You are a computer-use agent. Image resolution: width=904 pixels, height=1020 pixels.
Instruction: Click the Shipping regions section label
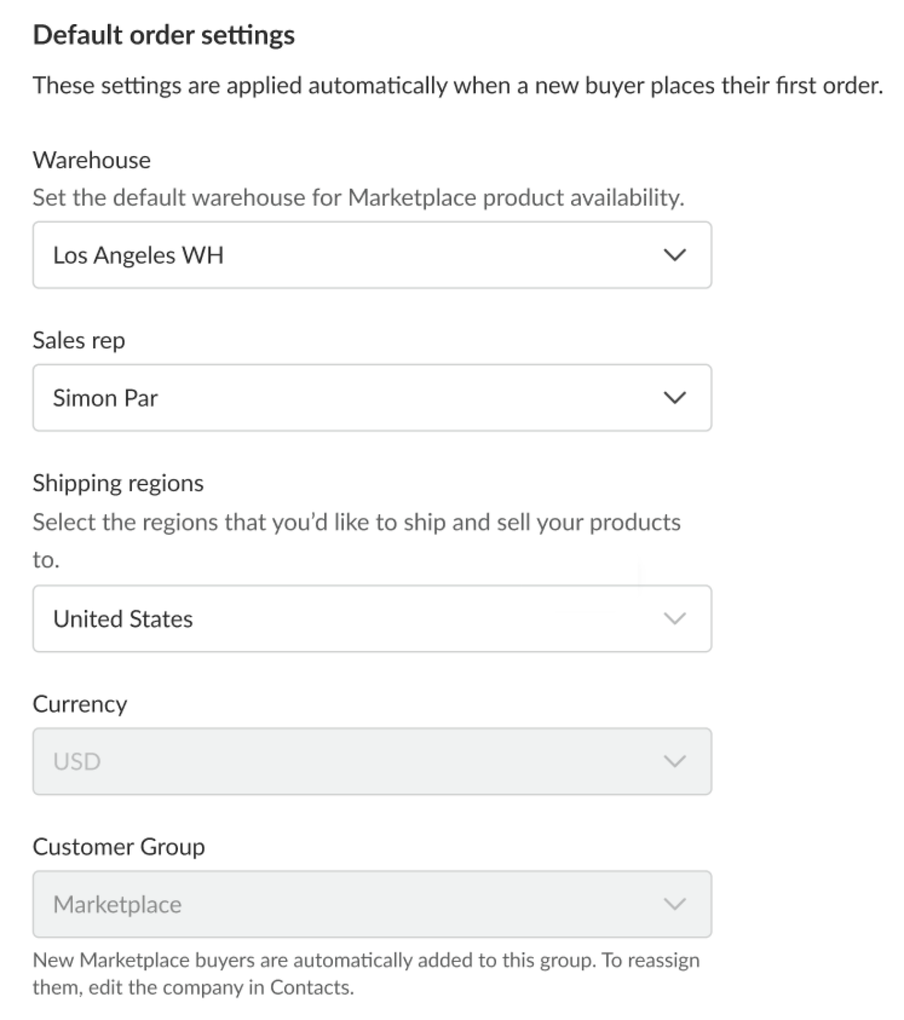119,483
